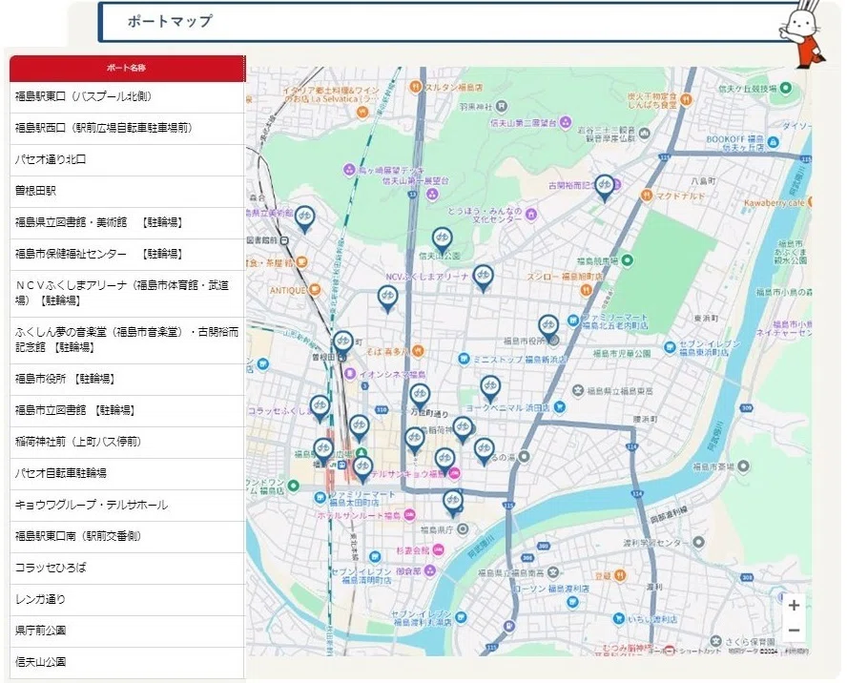
Task: Click the ポート名称 list header
Action: pos(127,68)
